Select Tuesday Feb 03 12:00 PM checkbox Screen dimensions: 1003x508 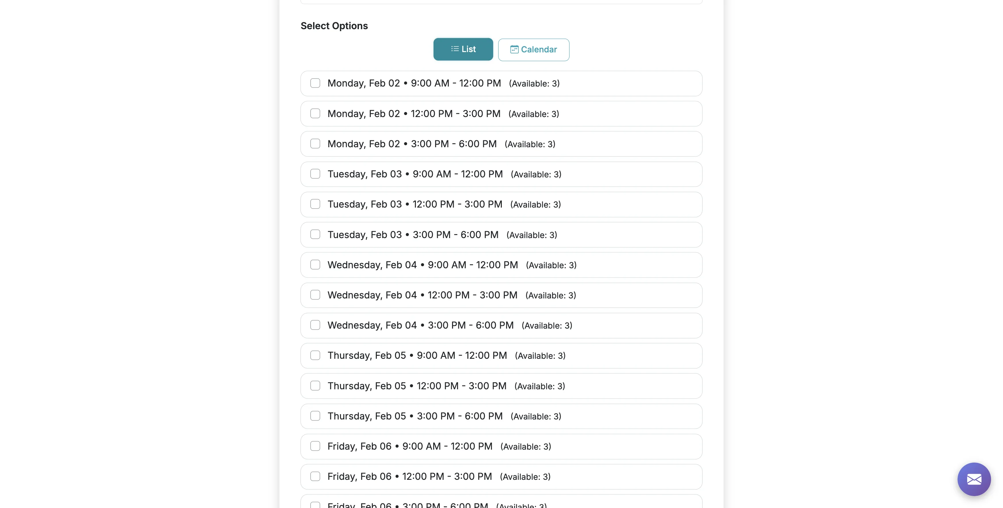click(315, 204)
